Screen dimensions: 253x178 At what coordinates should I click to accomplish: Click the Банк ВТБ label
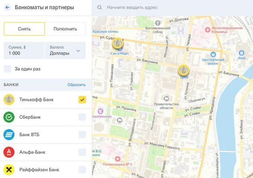[29, 135]
